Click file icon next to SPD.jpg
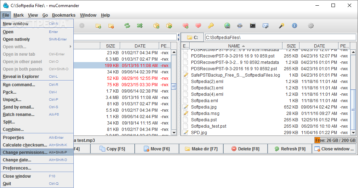 coord(186,133)
